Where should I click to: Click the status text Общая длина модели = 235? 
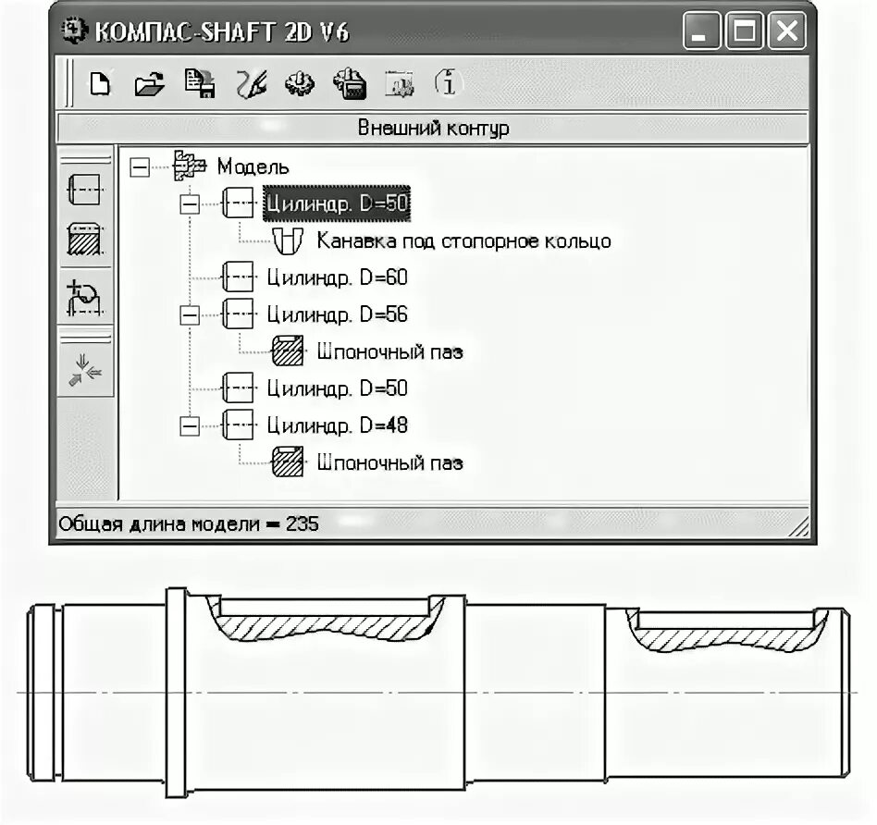point(189,524)
